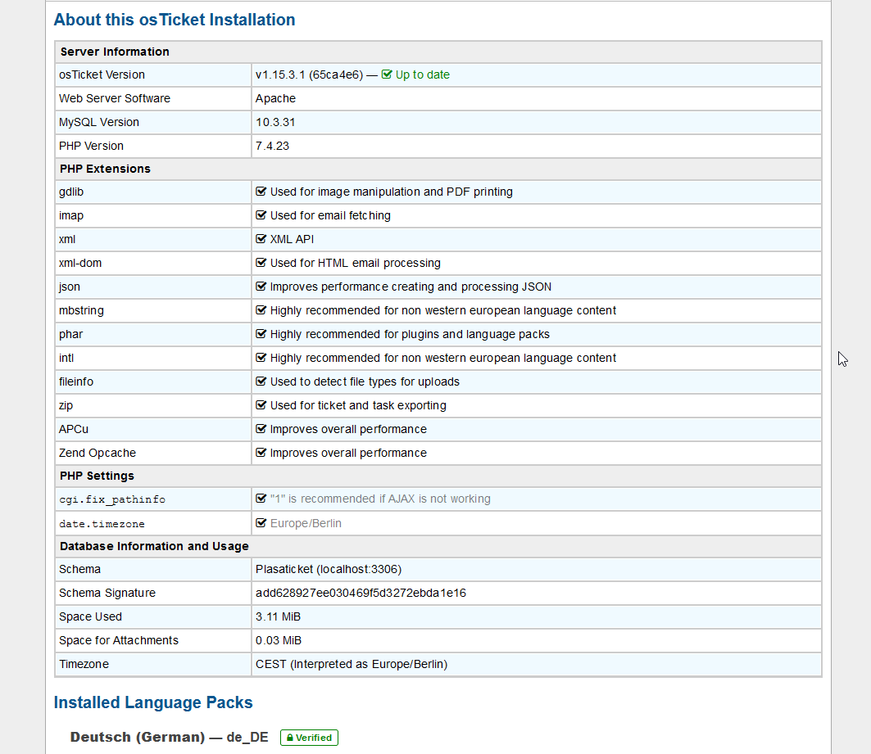Click the cgi.fix_pathinfo setting name
This screenshot has width=871, height=754.
point(112,499)
